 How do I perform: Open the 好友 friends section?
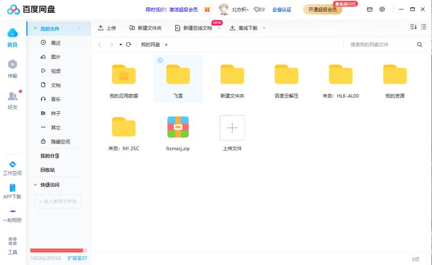12,100
